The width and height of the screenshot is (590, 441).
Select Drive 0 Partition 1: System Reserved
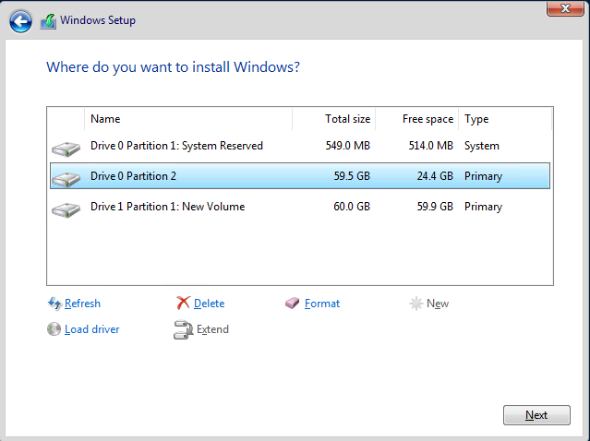coord(176,146)
